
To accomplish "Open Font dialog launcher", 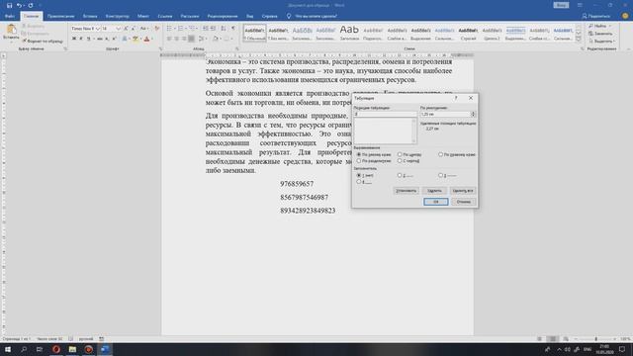I will tap(160, 48).
